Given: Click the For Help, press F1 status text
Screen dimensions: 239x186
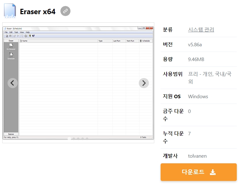Looking at the screenshot, I should pyautogui.click(x=11, y=137).
